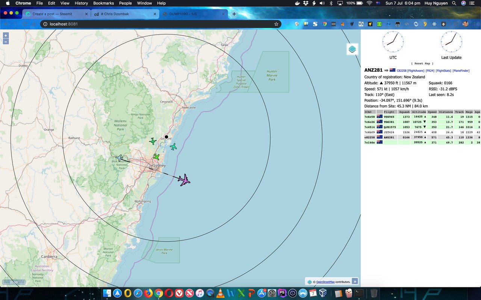Open VLC from the dock

coord(221,293)
